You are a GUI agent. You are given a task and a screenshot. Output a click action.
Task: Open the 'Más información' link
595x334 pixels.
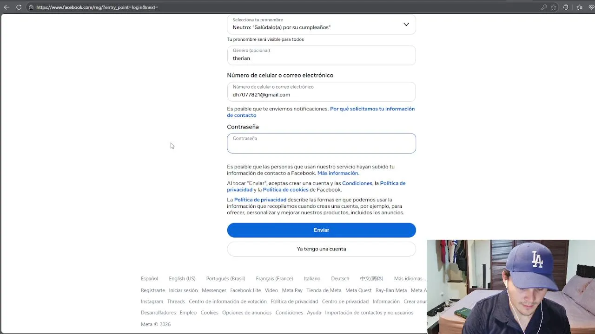tap(337, 173)
